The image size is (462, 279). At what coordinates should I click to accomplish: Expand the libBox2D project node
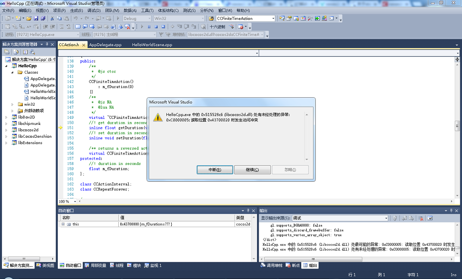(x=6, y=117)
